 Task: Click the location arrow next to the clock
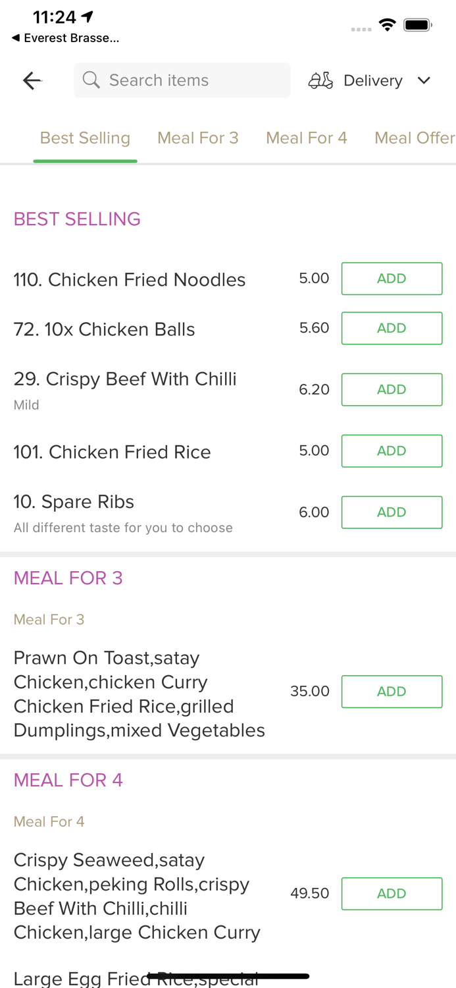pos(88,15)
